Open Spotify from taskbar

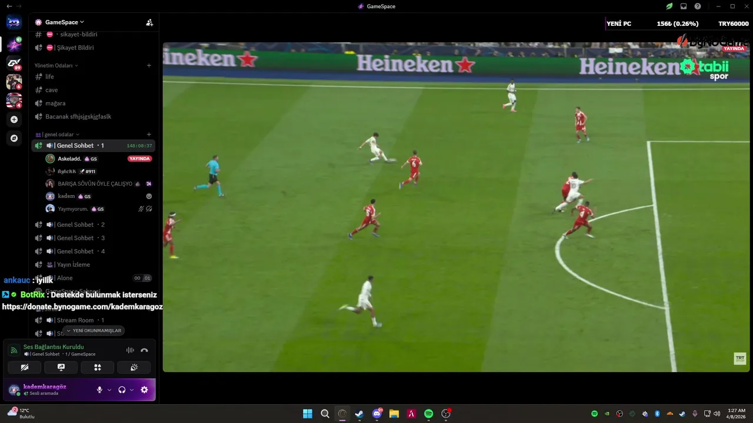pyautogui.click(x=429, y=414)
